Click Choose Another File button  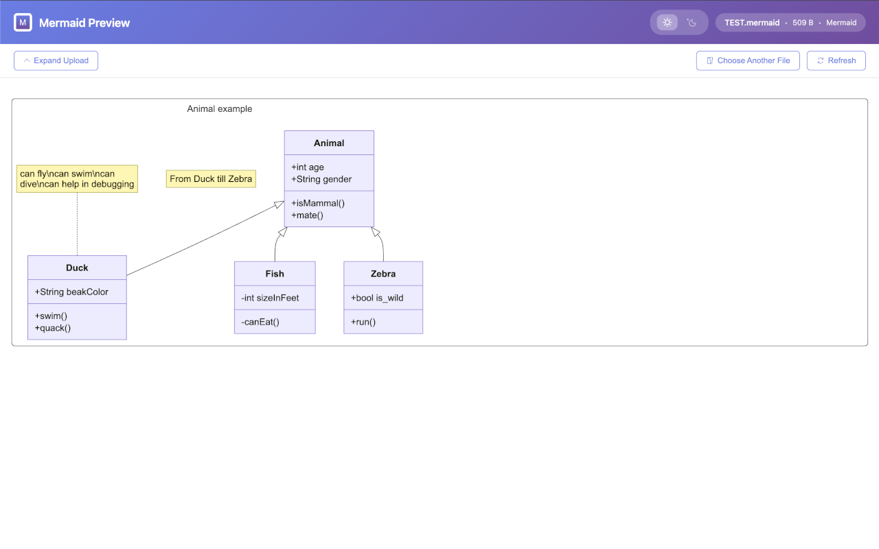point(748,60)
